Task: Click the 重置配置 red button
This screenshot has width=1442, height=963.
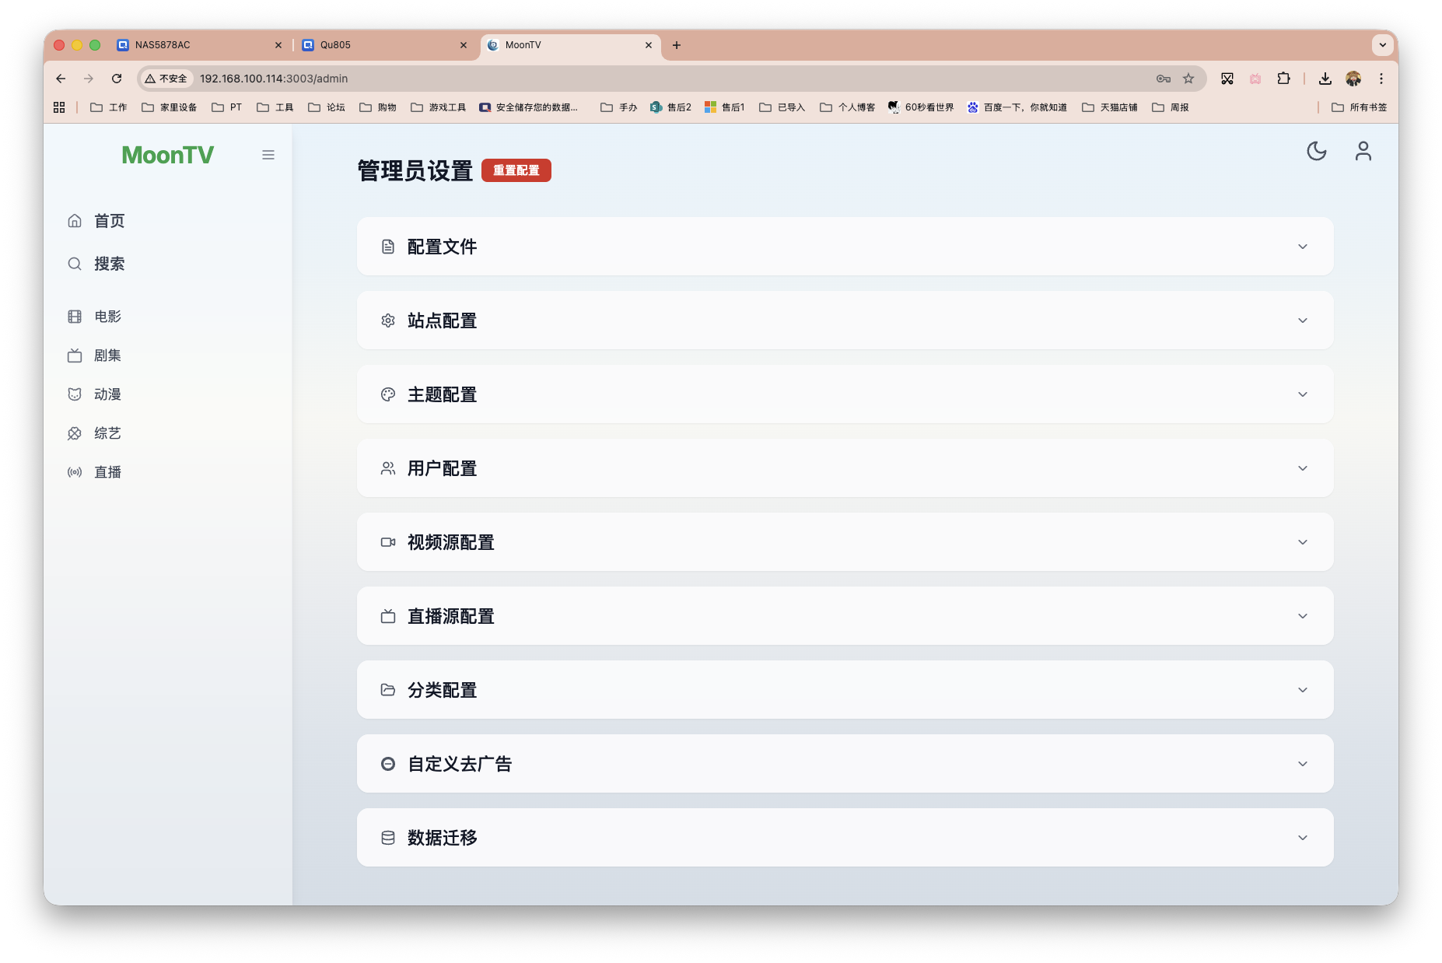Action: tap(516, 170)
